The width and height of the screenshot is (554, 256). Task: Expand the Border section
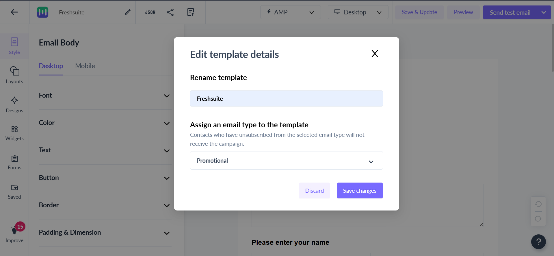pyautogui.click(x=105, y=205)
